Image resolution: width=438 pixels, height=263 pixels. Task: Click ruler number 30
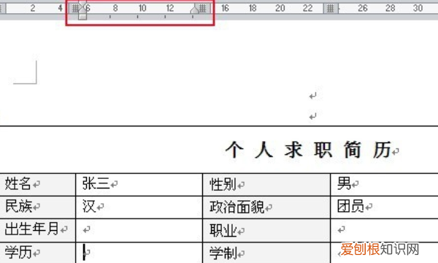[418, 8]
